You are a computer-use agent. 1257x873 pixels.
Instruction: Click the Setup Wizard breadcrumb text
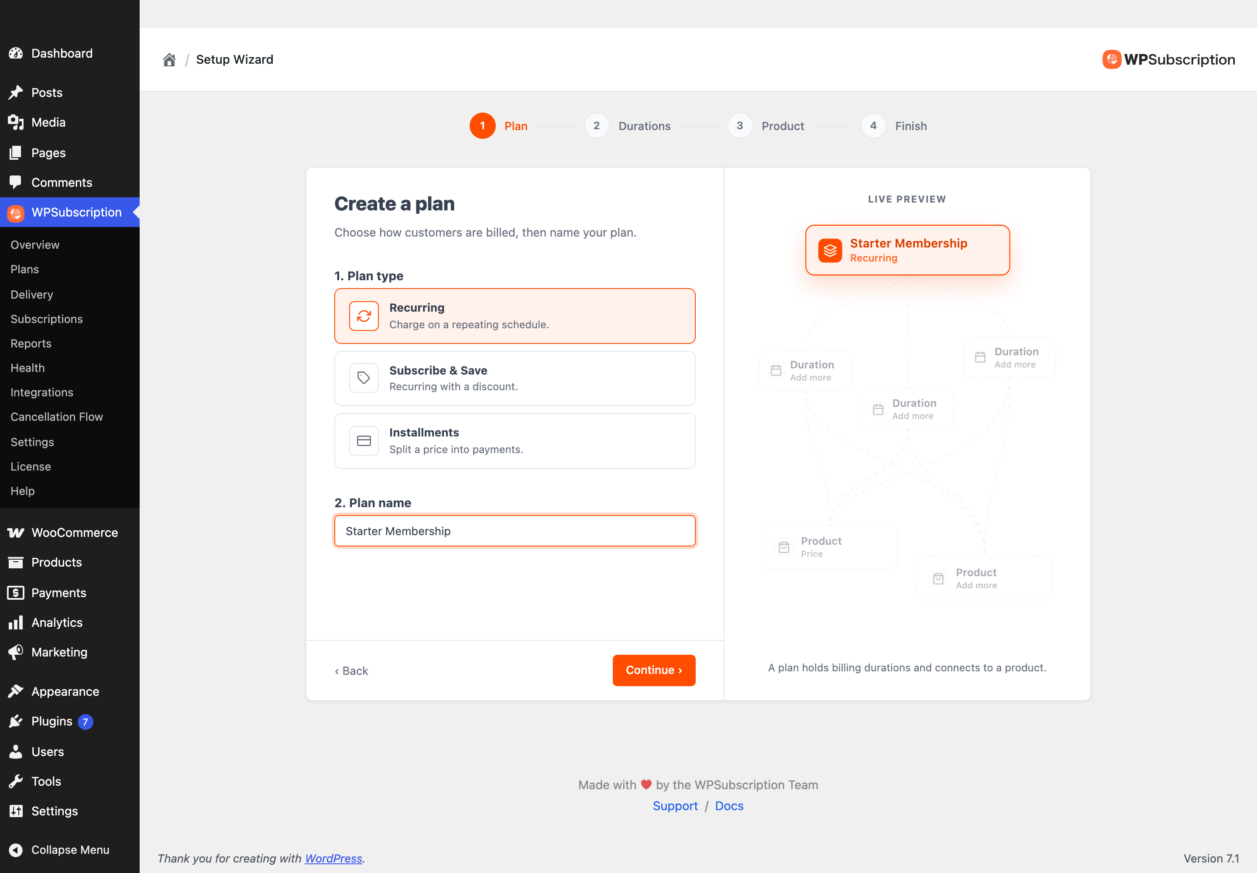pos(235,60)
